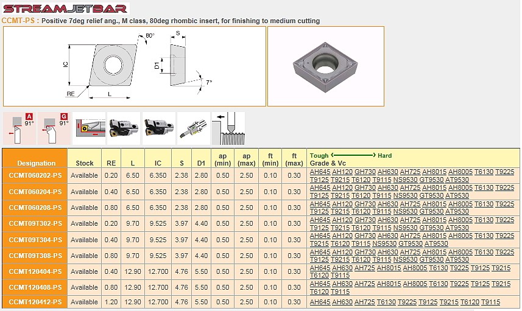522x311 pixels.
Task: Click the STREAMJETBAR logo
Action: (65, 9)
